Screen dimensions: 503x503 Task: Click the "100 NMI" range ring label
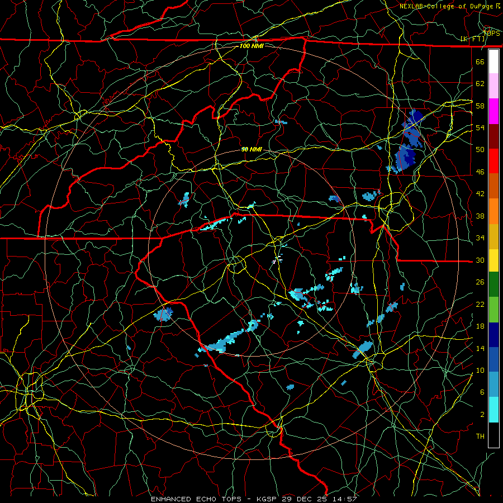coord(251,46)
